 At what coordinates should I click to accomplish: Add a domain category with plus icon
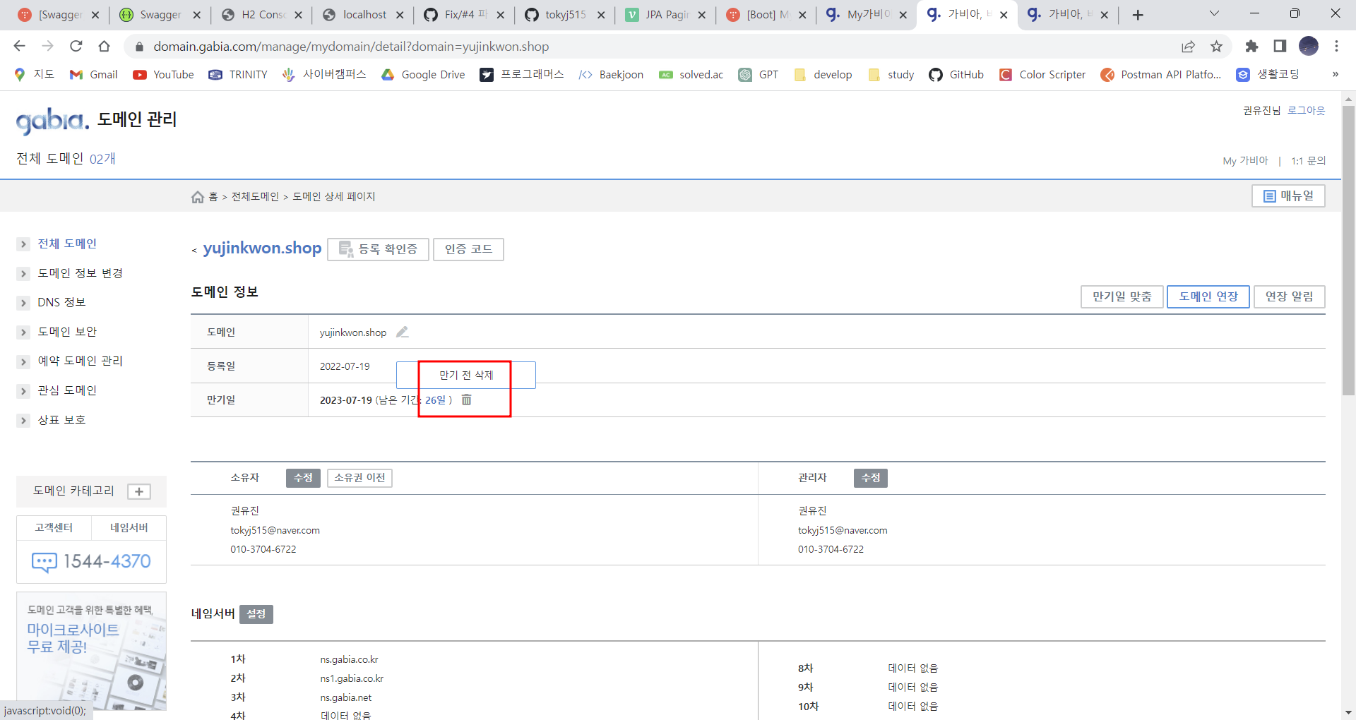click(x=139, y=491)
